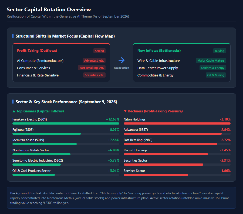Click the Utilities & Energy tag
The width and height of the screenshot is (243, 214).
coord(213,68)
